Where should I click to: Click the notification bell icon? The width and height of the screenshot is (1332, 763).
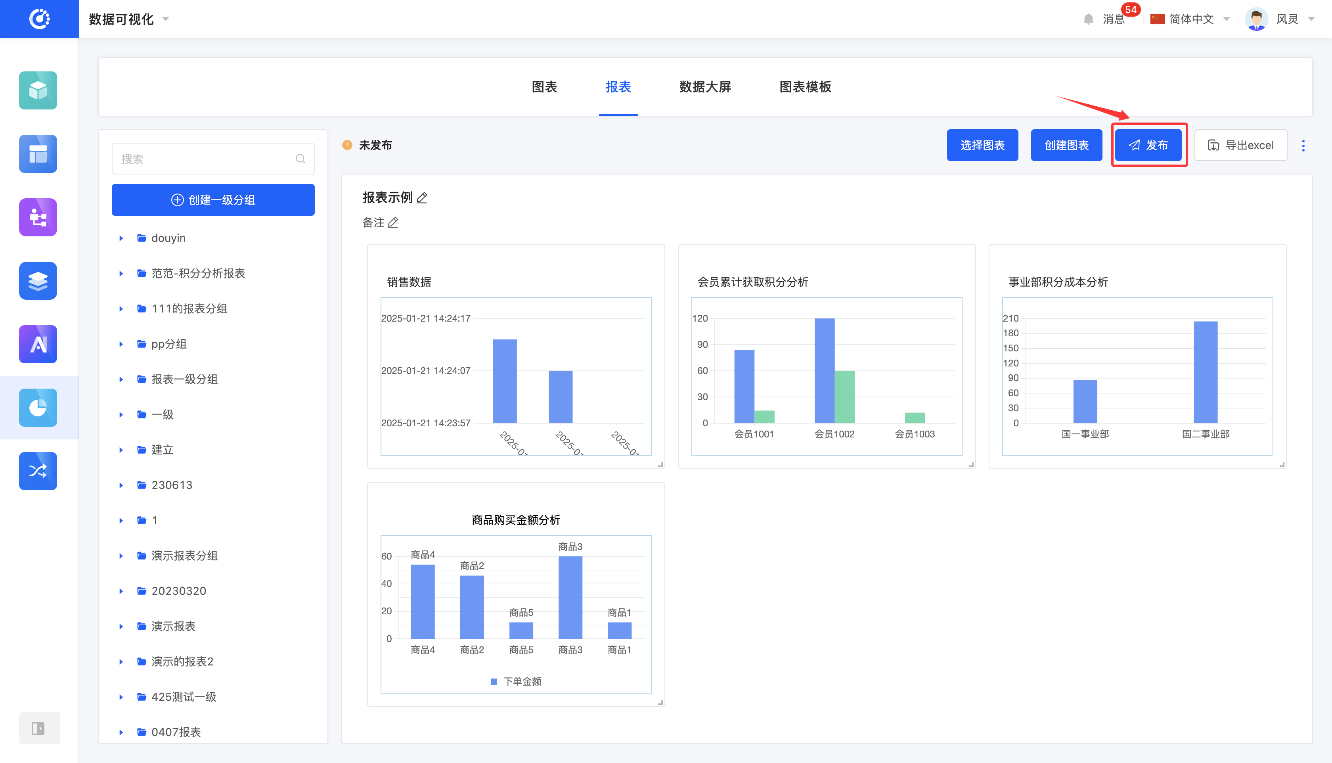(1089, 19)
